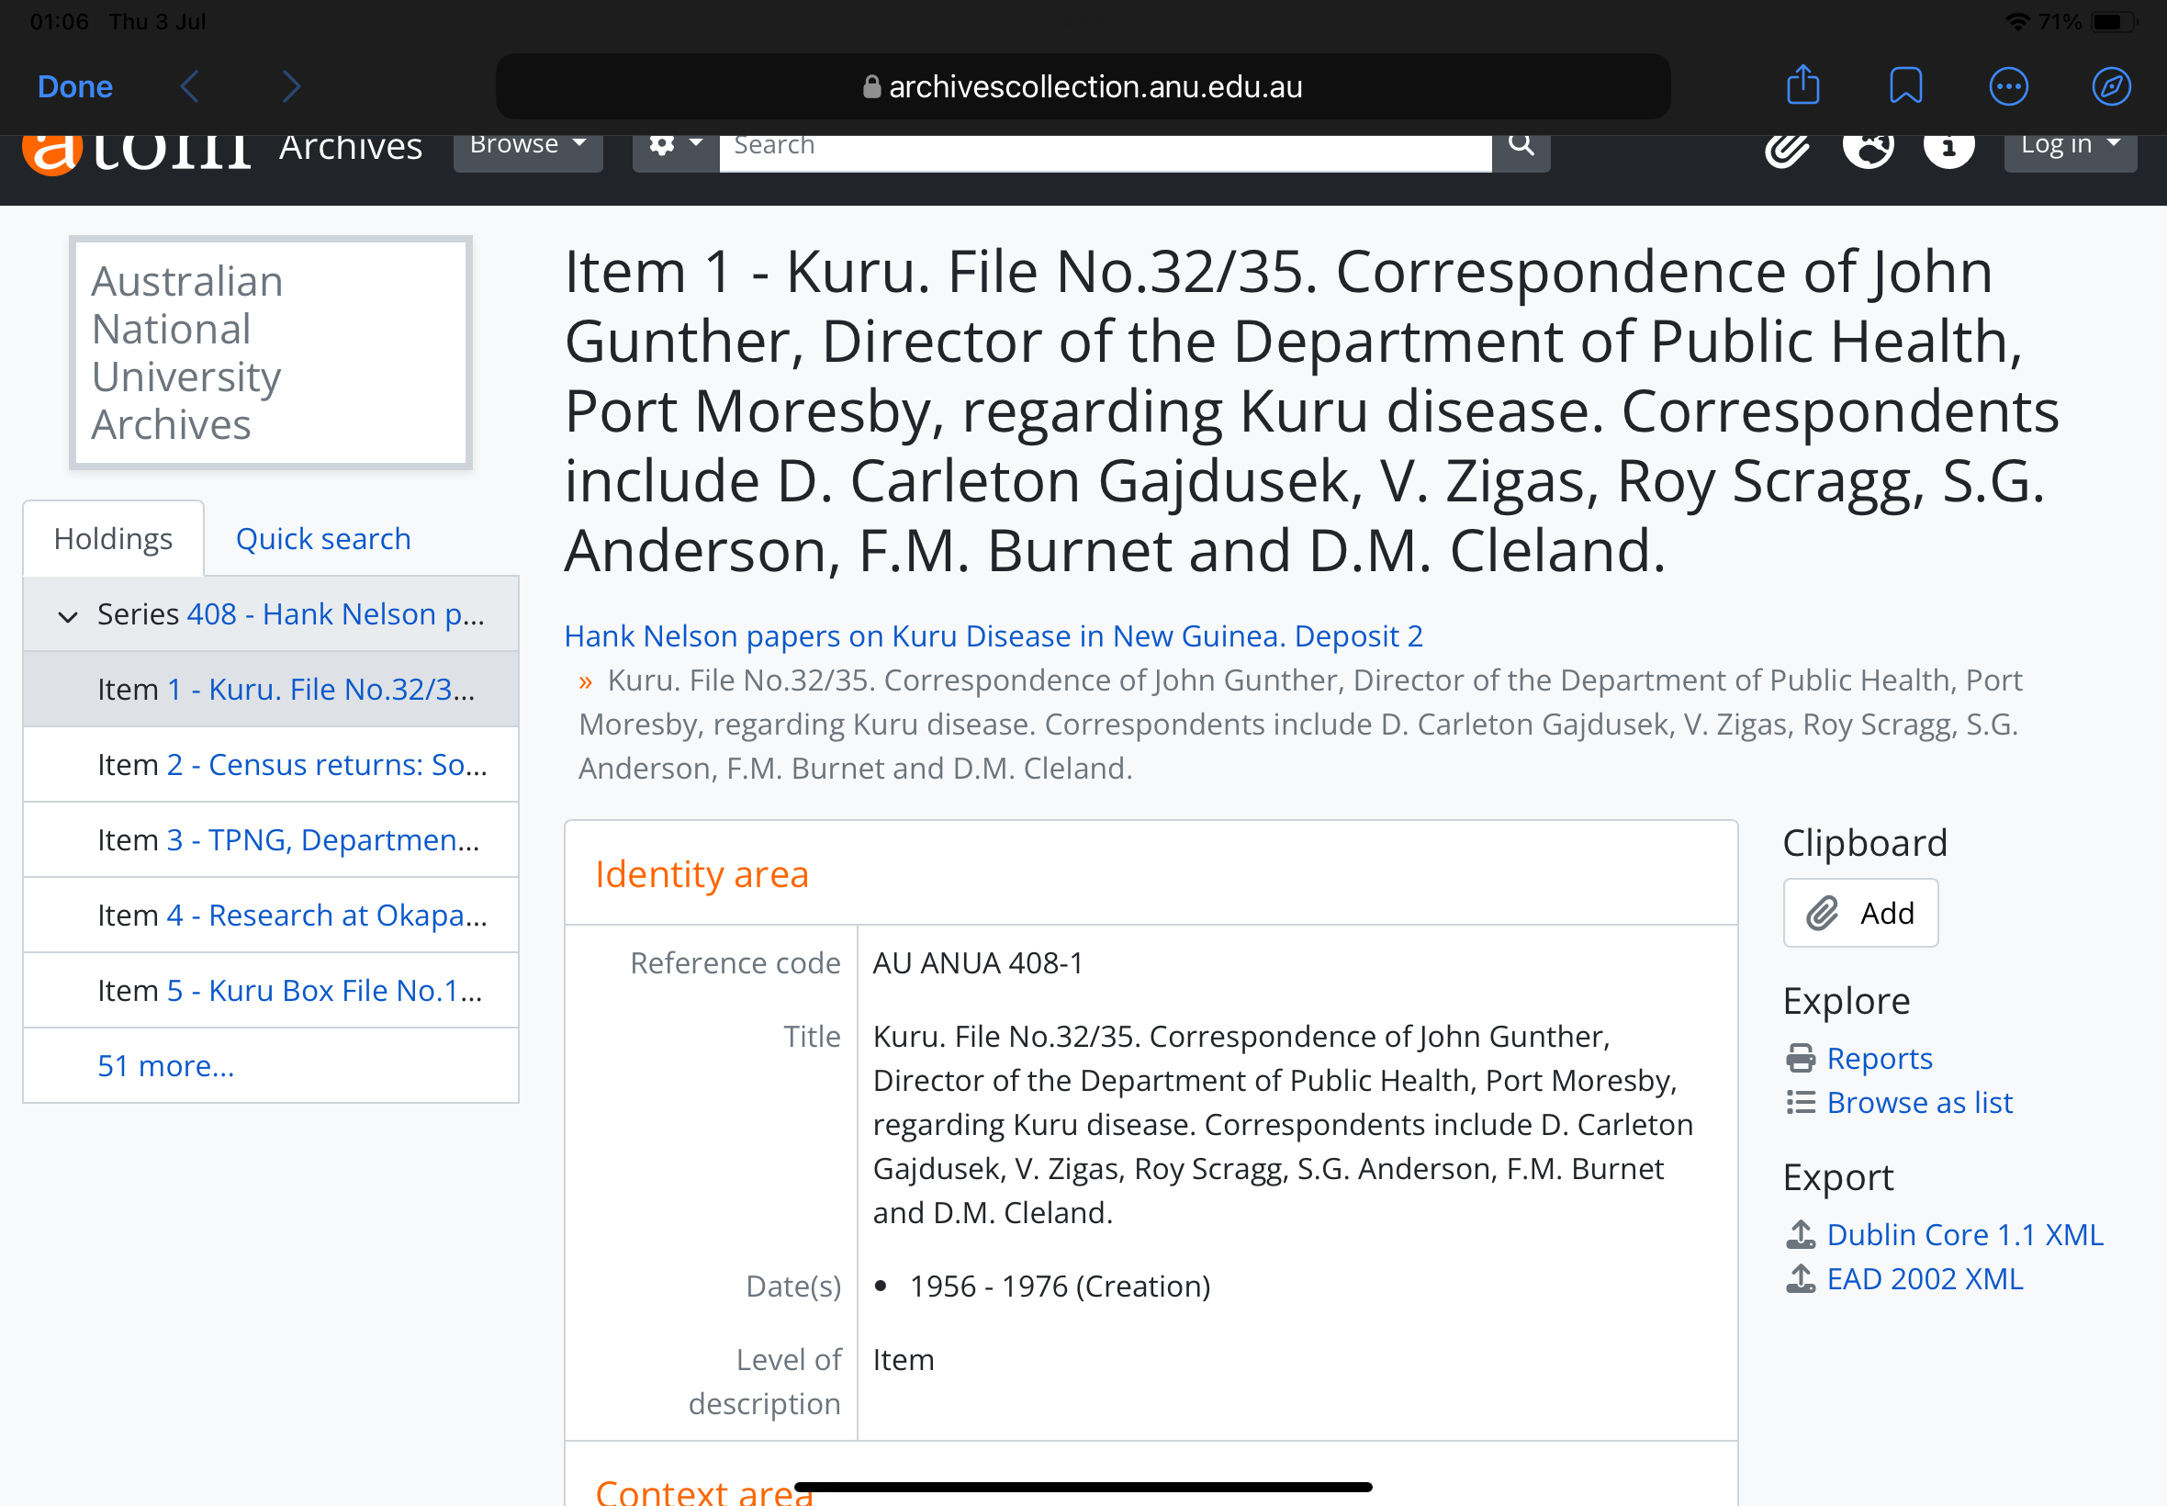
Task: Click the AtoM logo
Action: (x=137, y=153)
